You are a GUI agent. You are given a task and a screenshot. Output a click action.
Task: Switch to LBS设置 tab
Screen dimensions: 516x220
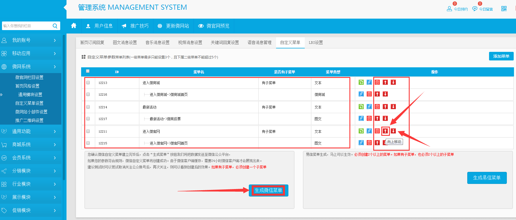(316, 43)
